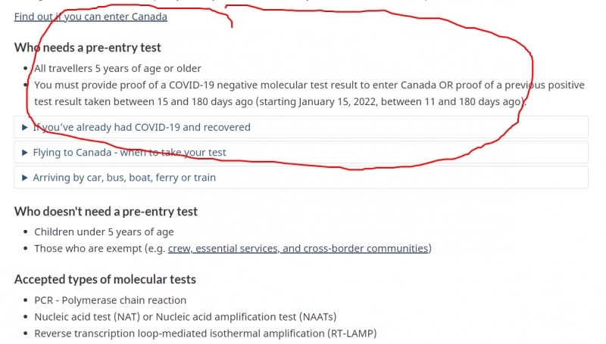Screen dimensions: 606x344
Task: Expand 'Arriving by car, bus, boat, ferry or train'
Action: [x=301, y=178]
